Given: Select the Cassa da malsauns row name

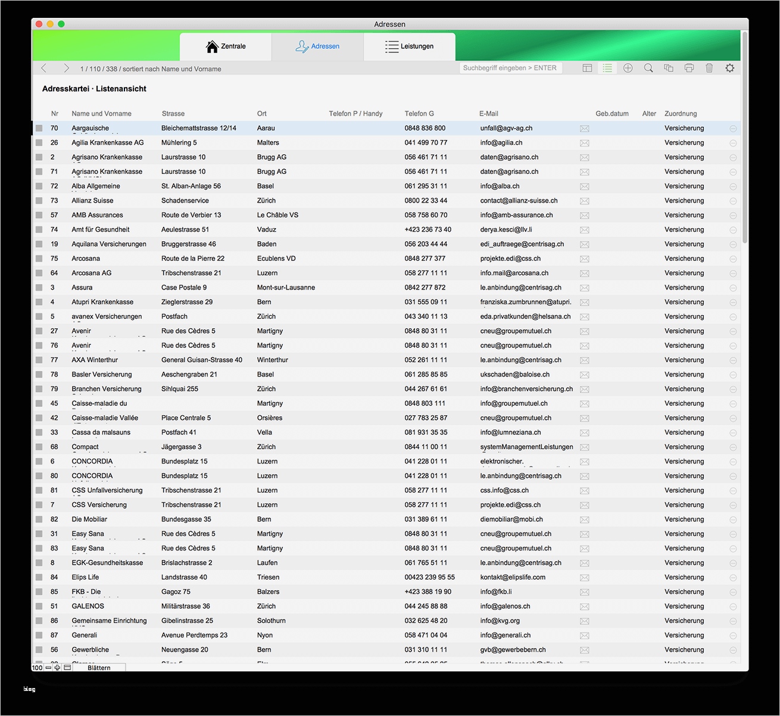Looking at the screenshot, I should [x=101, y=432].
